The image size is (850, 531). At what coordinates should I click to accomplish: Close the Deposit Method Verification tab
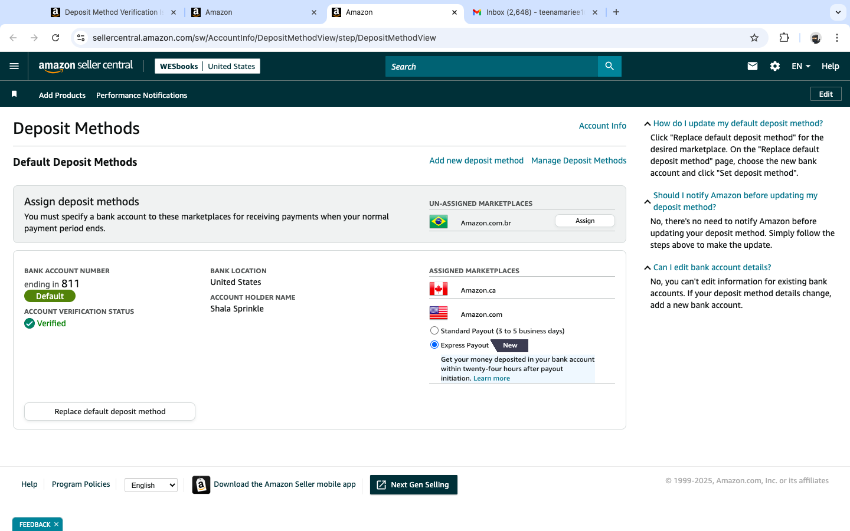pos(174,12)
